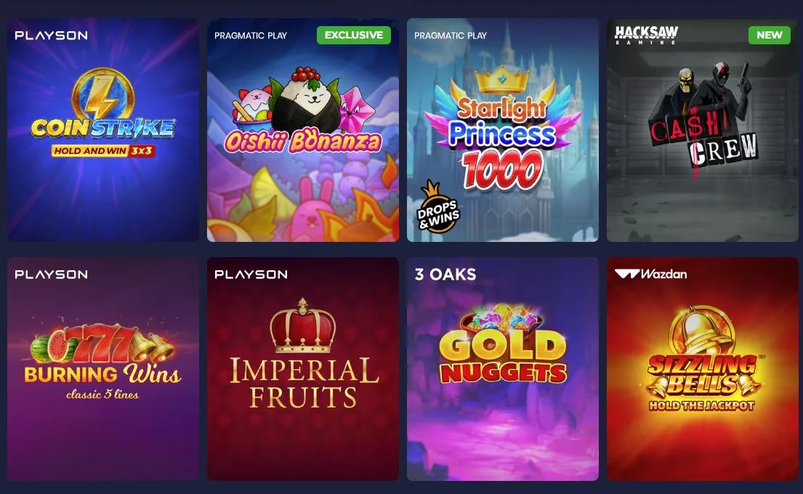803x494 pixels.
Task: Click the green NEW badge on Cash Crew
Action: [x=769, y=35]
